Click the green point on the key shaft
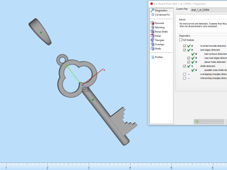The height and width of the screenshot is (170, 227). 93,100
